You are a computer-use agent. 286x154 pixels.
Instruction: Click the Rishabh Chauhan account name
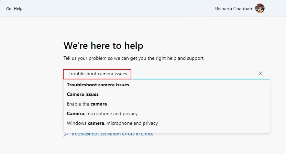233,9
